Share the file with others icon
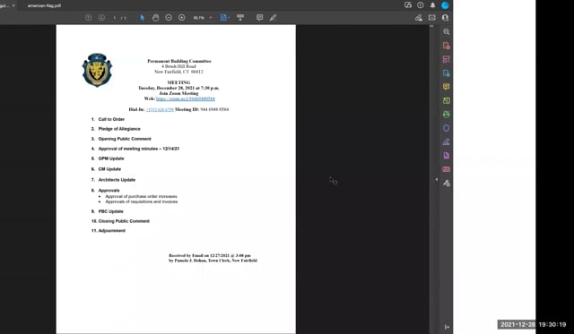Image resolution: width=574 pixels, height=334 pixels. click(445, 18)
